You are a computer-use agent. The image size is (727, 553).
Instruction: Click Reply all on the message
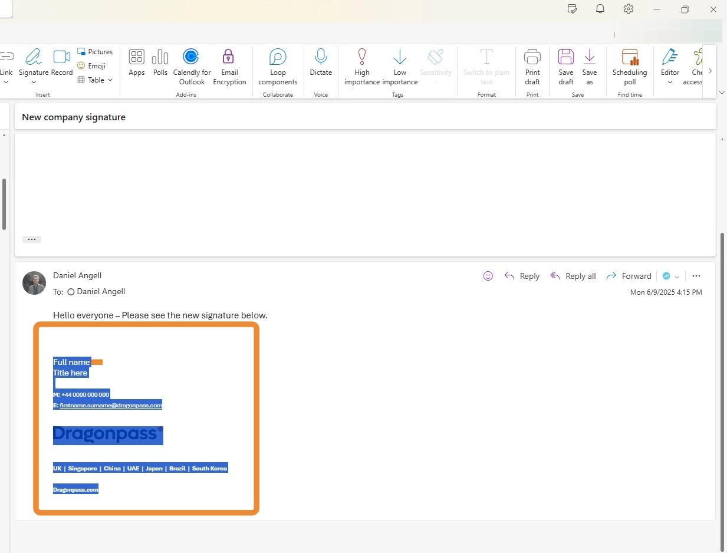click(x=573, y=276)
